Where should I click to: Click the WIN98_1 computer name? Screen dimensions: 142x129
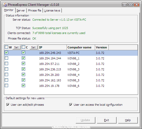tap(73, 58)
